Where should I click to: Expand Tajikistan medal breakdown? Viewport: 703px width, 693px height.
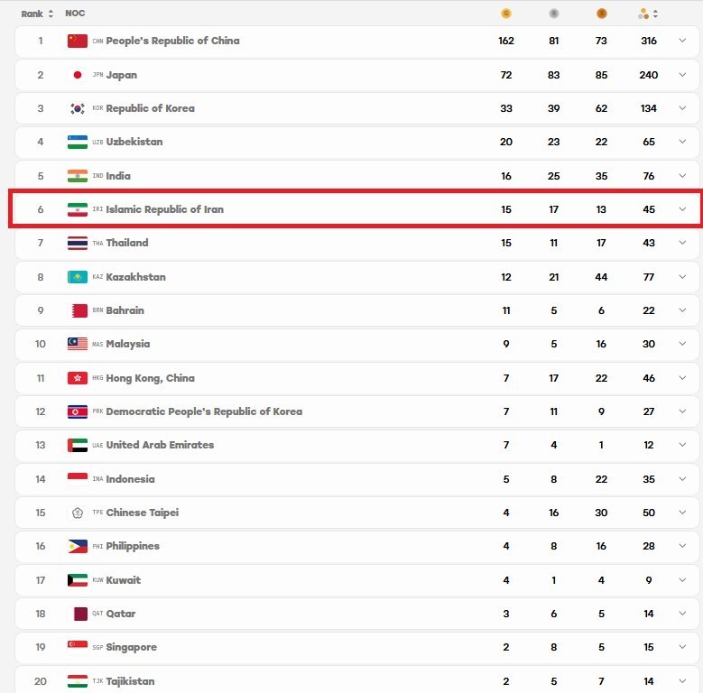tap(682, 681)
